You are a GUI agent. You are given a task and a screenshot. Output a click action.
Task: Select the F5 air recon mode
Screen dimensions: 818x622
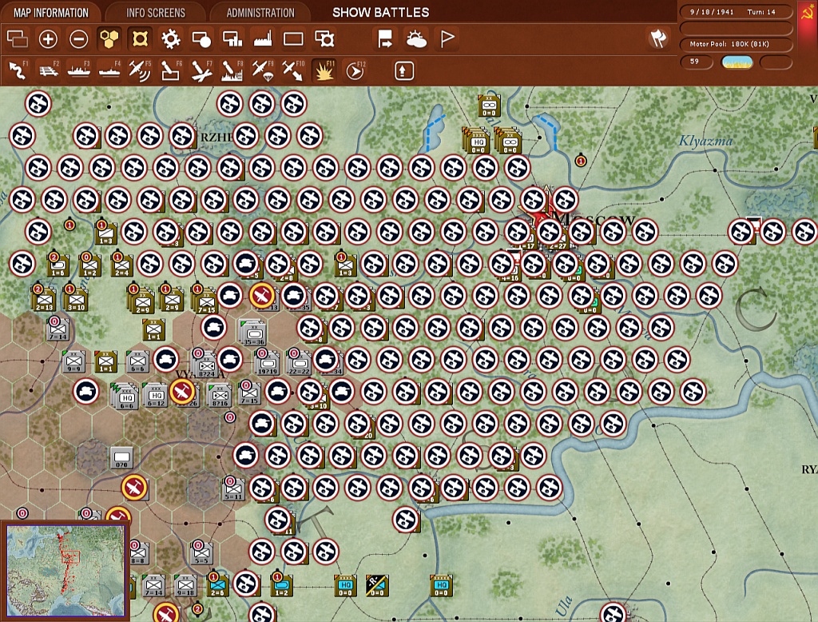140,70
